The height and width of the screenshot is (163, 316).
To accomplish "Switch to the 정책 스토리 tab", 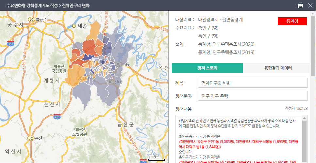I will 207,68.
